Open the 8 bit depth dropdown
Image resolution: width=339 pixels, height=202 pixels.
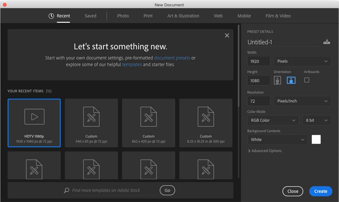[x=317, y=120]
